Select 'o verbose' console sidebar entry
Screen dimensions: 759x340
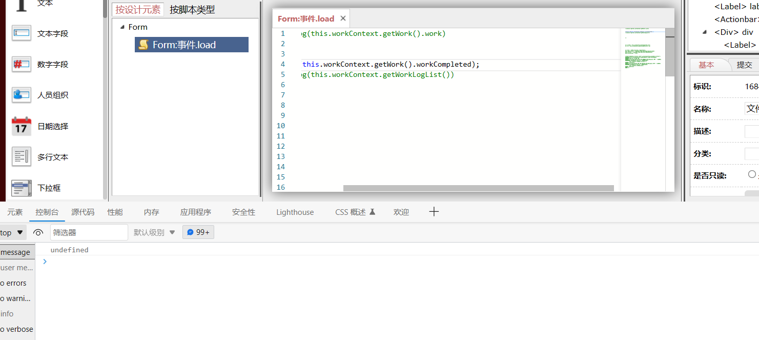(x=17, y=329)
